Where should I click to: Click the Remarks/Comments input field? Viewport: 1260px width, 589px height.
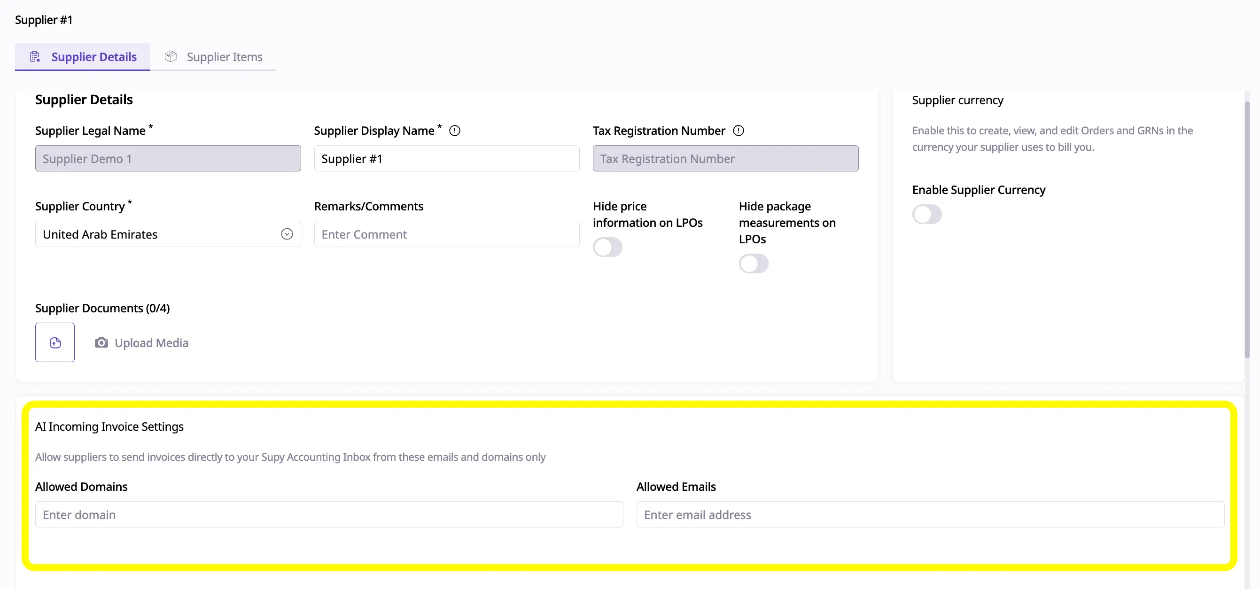(x=446, y=234)
